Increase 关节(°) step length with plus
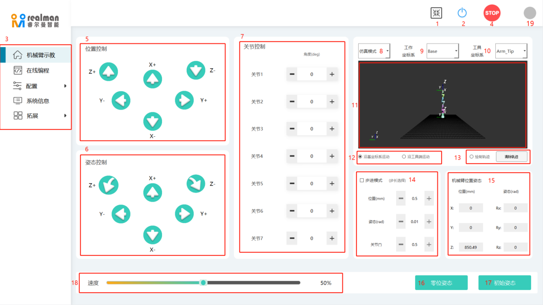This screenshot has width=543, height=305. point(429,245)
